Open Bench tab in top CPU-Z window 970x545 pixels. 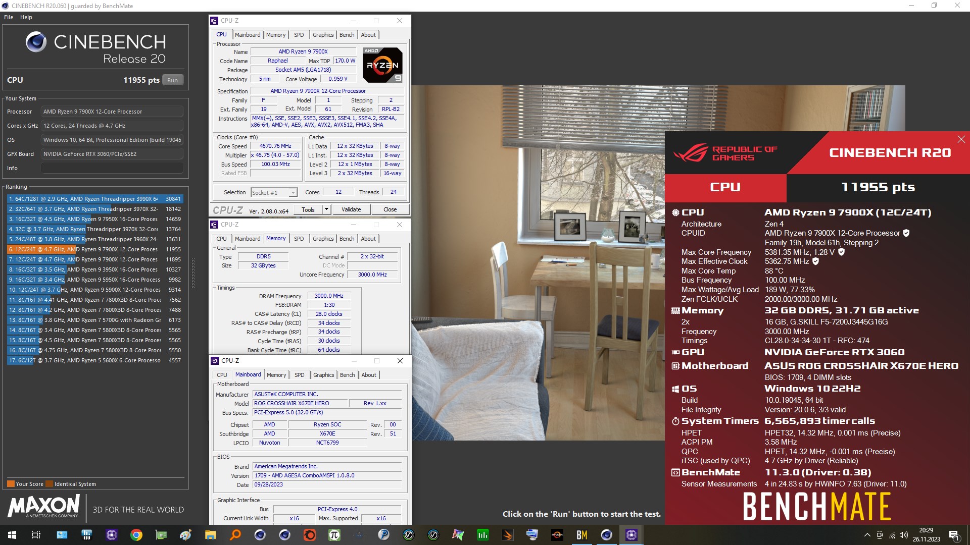(347, 35)
